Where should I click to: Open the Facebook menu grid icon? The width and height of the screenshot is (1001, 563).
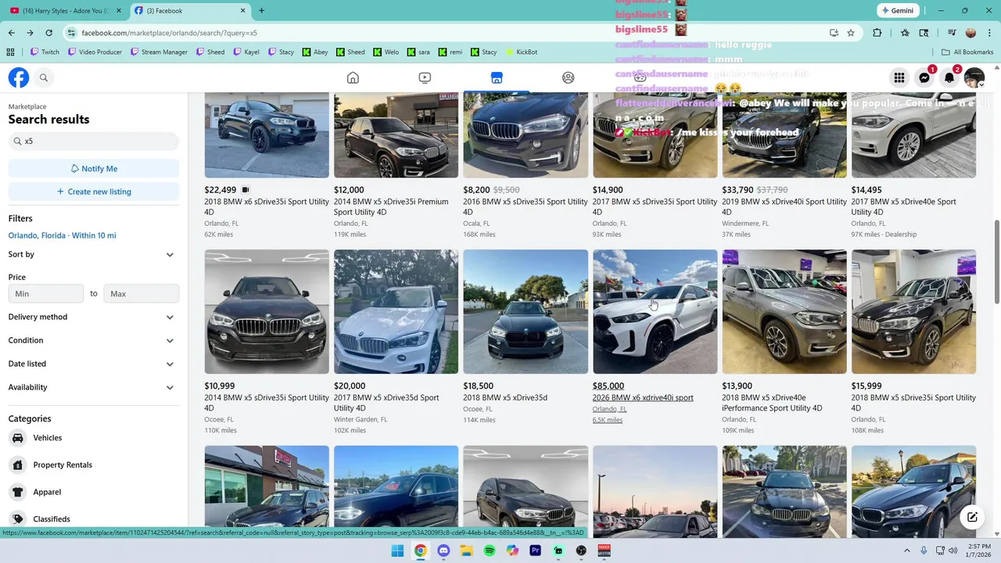pyautogui.click(x=899, y=77)
